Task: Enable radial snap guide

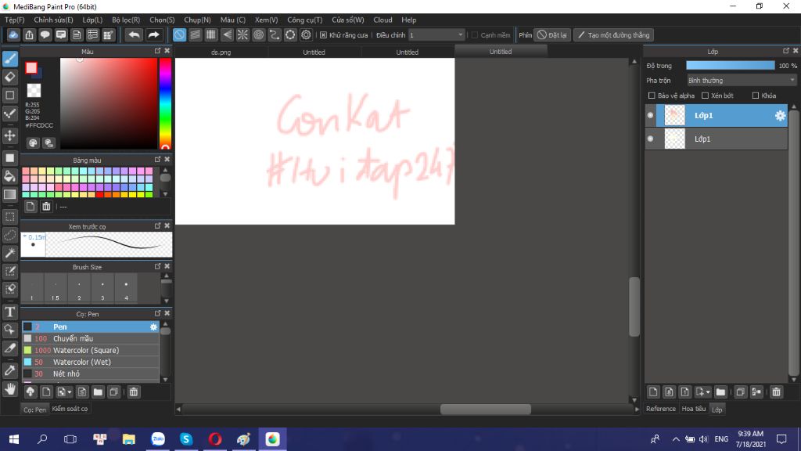Action: 242,34
